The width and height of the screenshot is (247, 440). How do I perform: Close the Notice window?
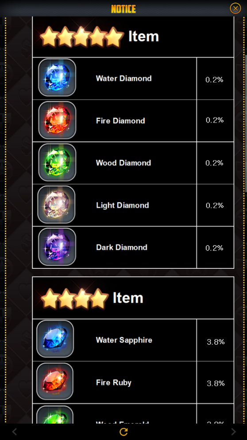pyautogui.click(x=235, y=8)
